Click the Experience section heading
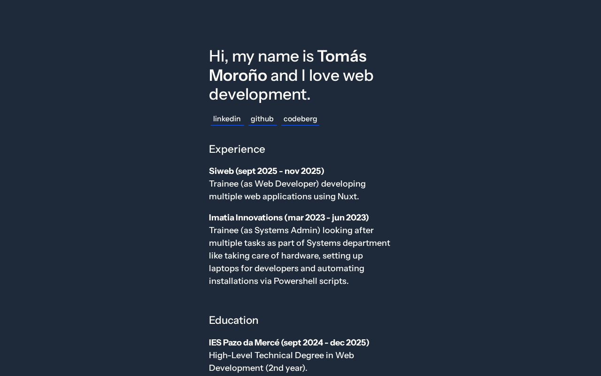This screenshot has width=601, height=376. click(x=237, y=149)
